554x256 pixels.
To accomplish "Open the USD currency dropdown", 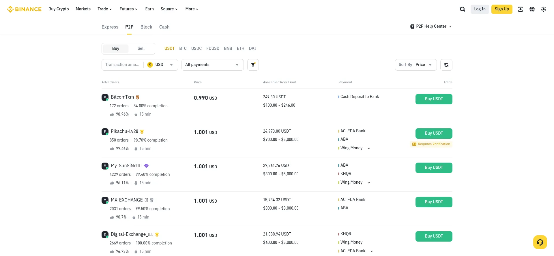I will pos(160,65).
